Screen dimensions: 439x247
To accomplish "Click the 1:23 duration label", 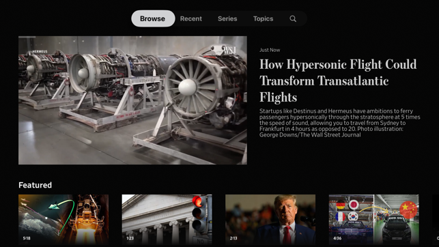I will pyautogui.click(x=130, y=238).
